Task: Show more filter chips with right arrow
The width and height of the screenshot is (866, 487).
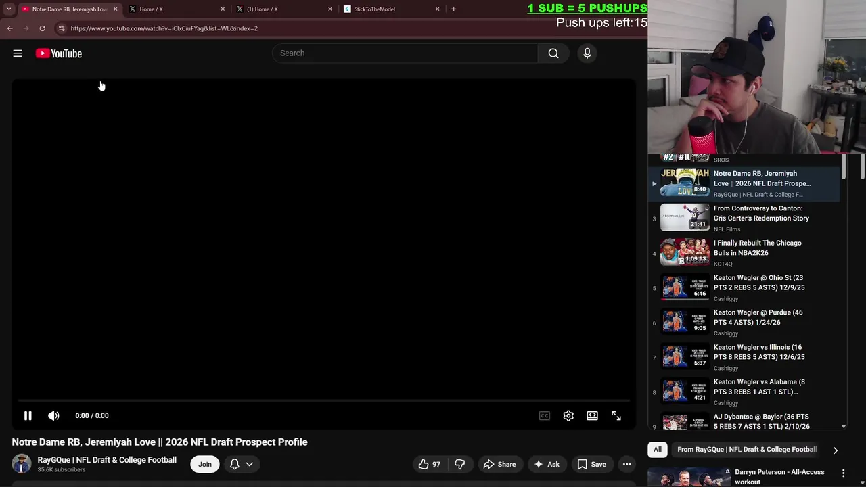Action: pyautogui.click(x=835, y=450)
